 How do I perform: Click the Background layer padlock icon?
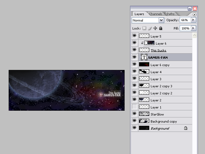185,128
